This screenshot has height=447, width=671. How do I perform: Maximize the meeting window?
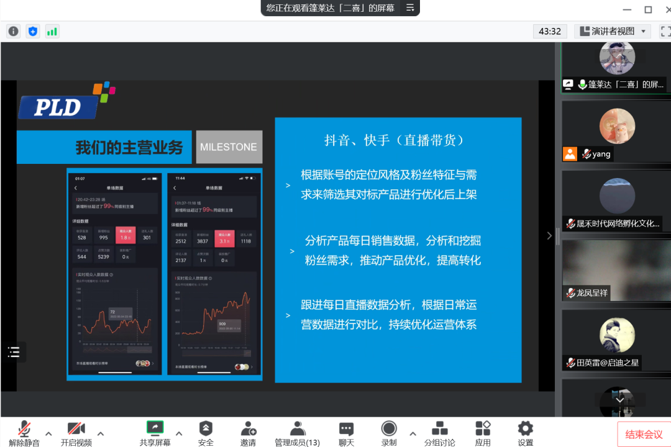click(648, 9)
